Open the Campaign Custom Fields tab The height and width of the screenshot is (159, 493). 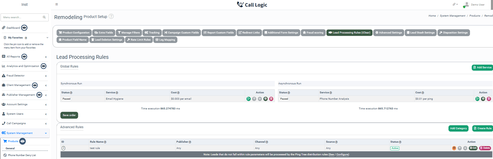(182, 33)
